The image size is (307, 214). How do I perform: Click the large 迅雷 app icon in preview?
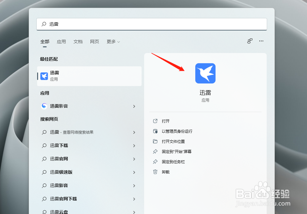[205, 73]
